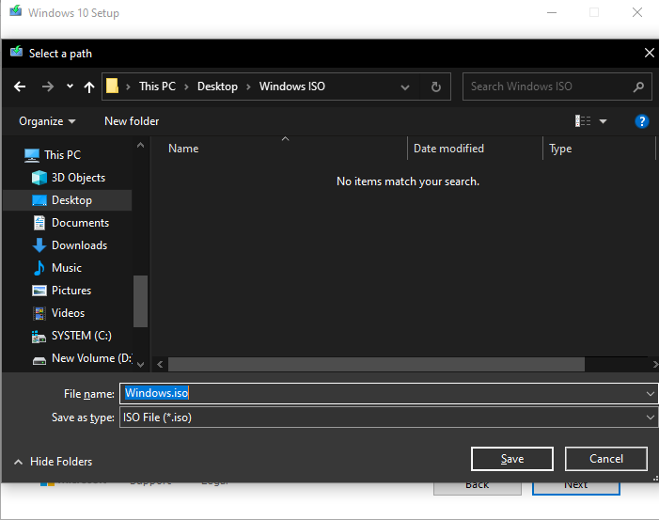Screen dimensions: 659x520
Task: Open Videos in the sidebar
Action: tap(68, 313)
